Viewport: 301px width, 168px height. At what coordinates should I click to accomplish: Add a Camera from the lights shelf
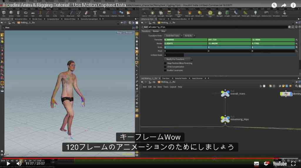coord(144,13)
